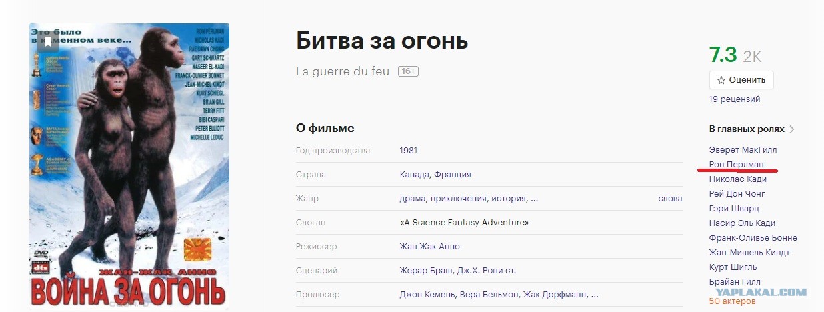Expand the В главных ролях chevron arrow
Image resolution: width=824 pixels, height=312 pixels.
point(791,129)
